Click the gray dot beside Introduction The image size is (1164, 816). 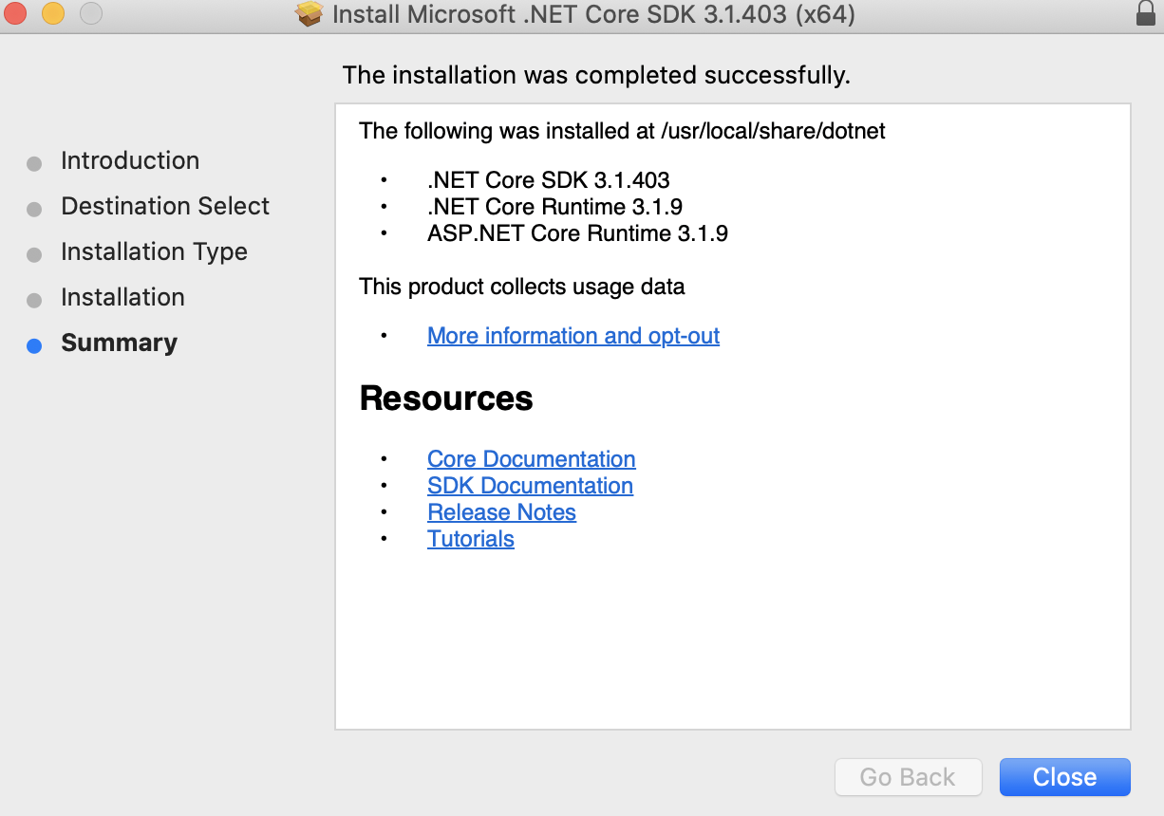pos(34,162)
